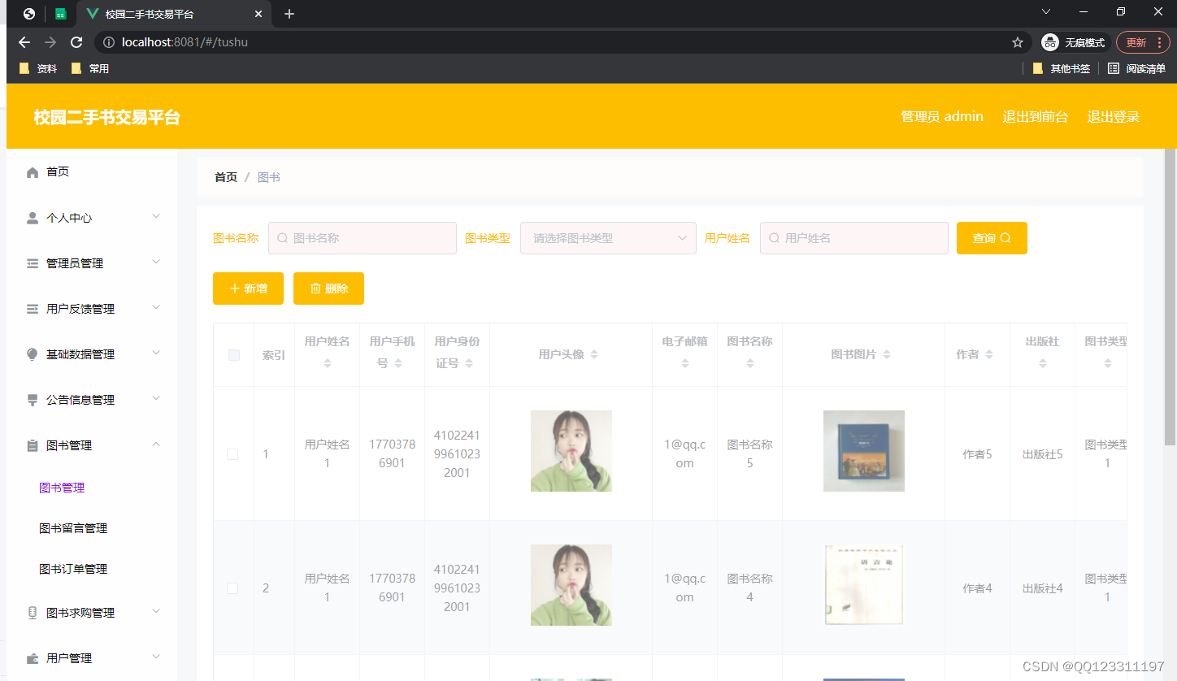Open the tab search chevron in title bar
Screen dimensions: 1177x681
point(1046,11)
